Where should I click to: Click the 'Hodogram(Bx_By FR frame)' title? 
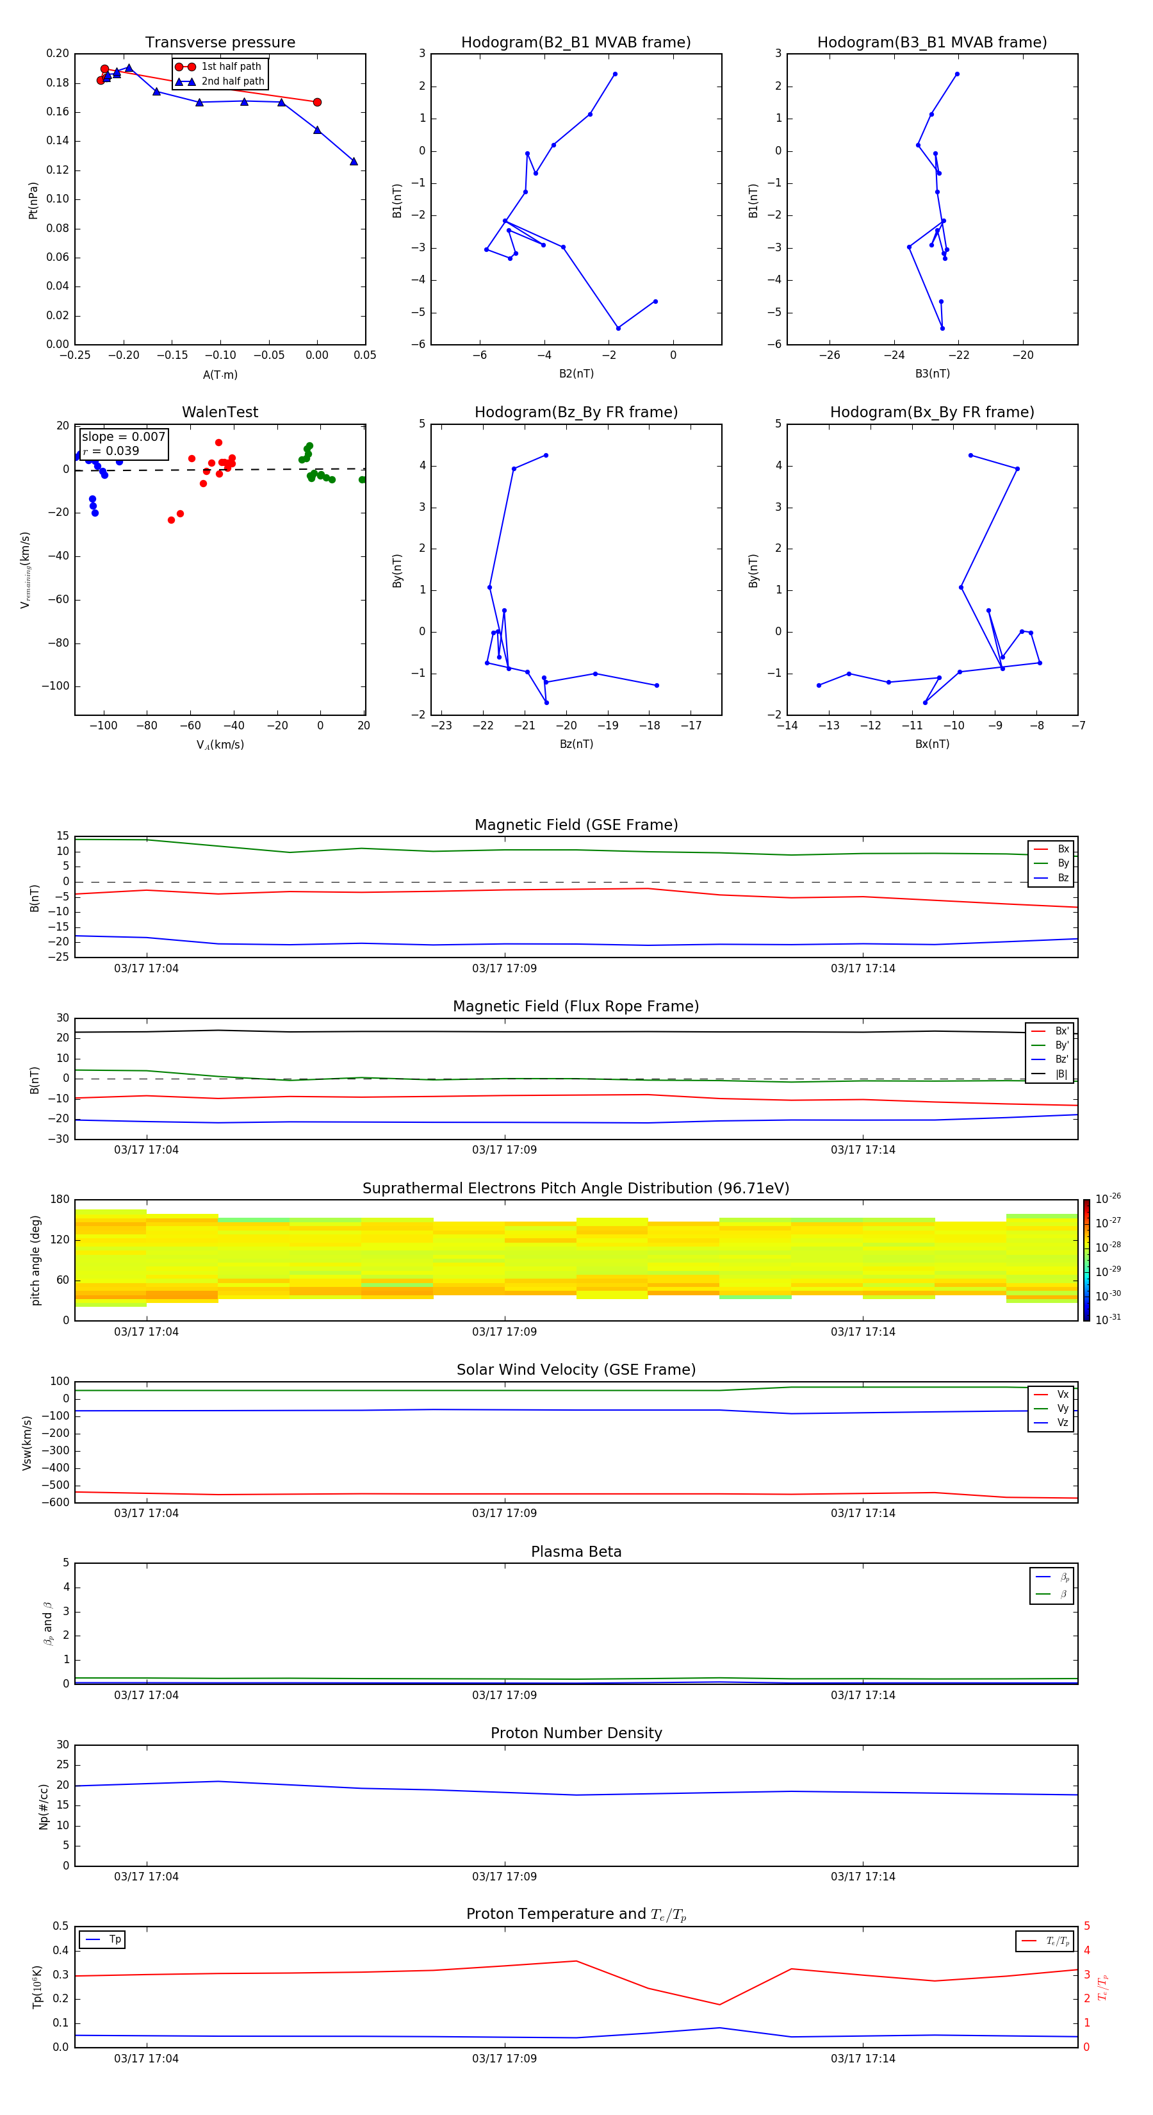click(x=932, y=412)
